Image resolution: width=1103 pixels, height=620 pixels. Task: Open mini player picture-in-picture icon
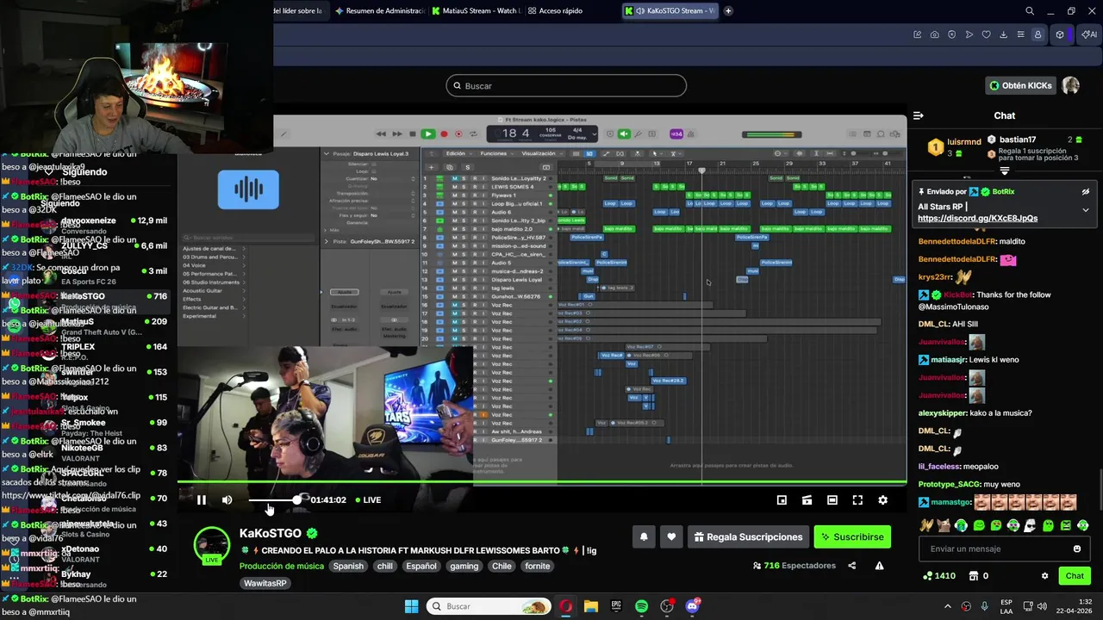click(x=782, y=499)
